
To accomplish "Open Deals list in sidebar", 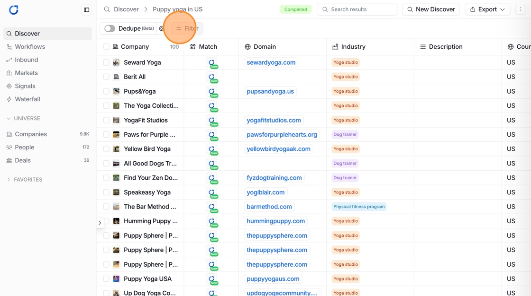I will pyautogui.click(x=47, y=160).
